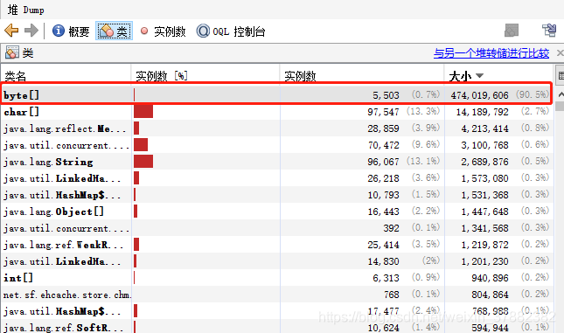The width and height of the screenshot is (564, 333).
Task: Select the net.sf.ehcache.store.chm row
Action: 277,295
